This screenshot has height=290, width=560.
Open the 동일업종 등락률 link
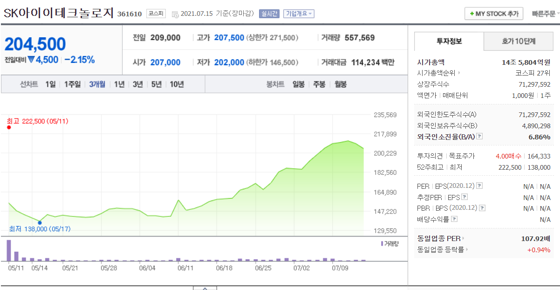point(441,250)
